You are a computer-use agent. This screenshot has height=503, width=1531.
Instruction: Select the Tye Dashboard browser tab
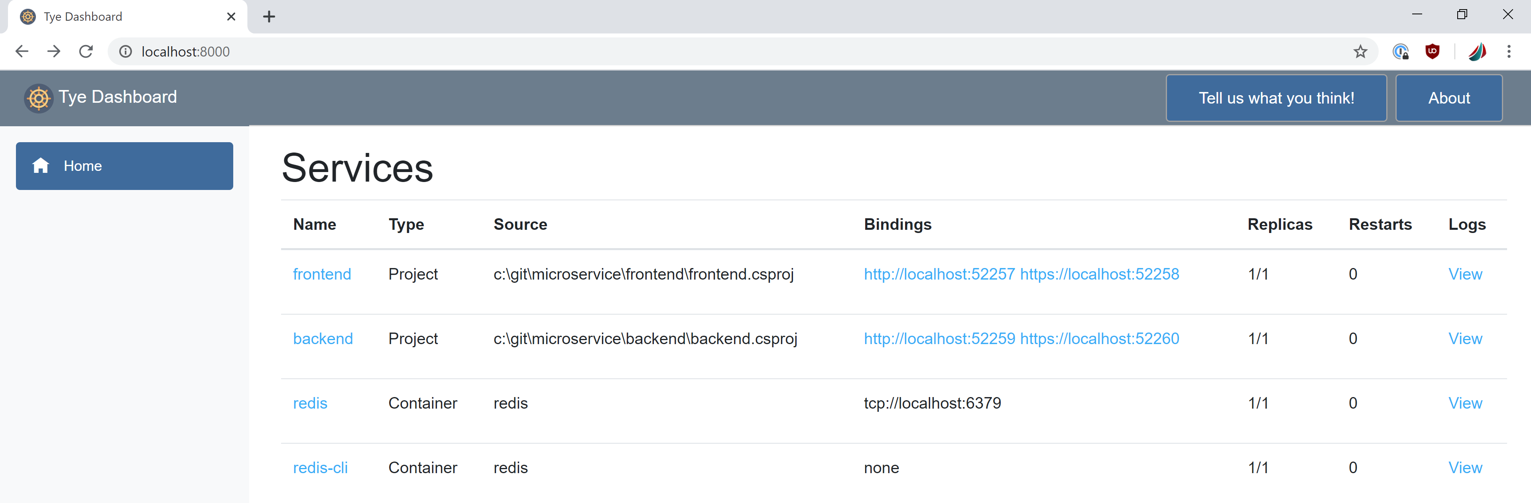(127, 17)
